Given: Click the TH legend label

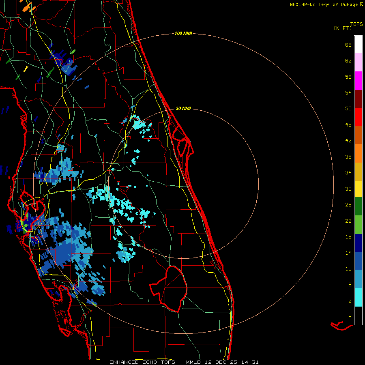Looking at the screenshot, I should click(x=348, y=316).
